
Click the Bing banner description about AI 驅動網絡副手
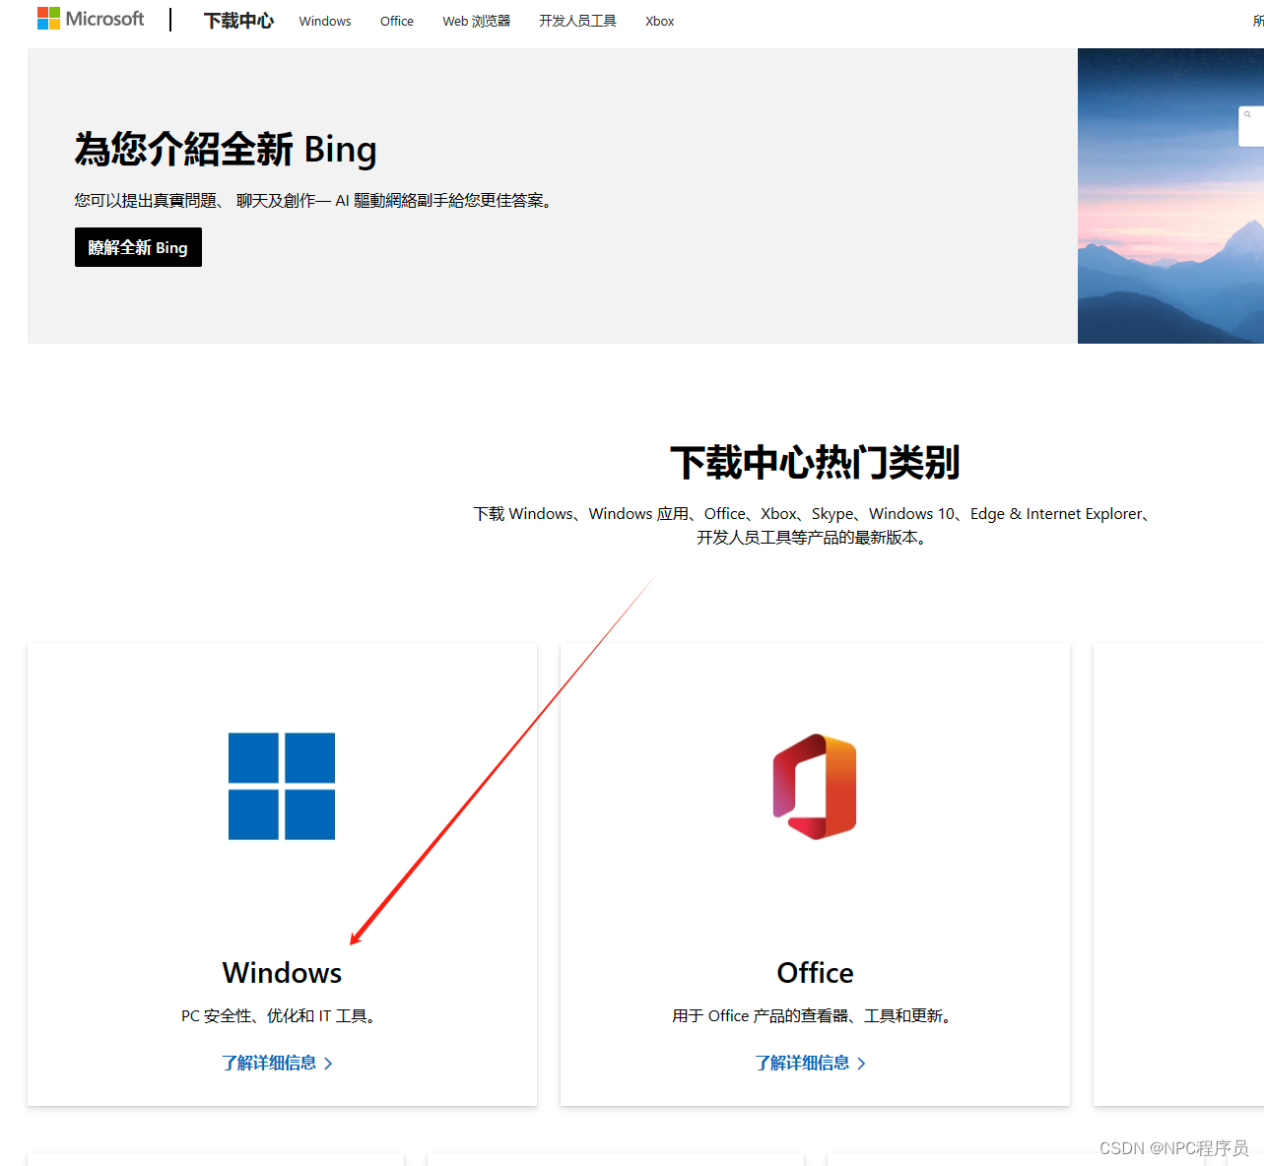point(316,200)
